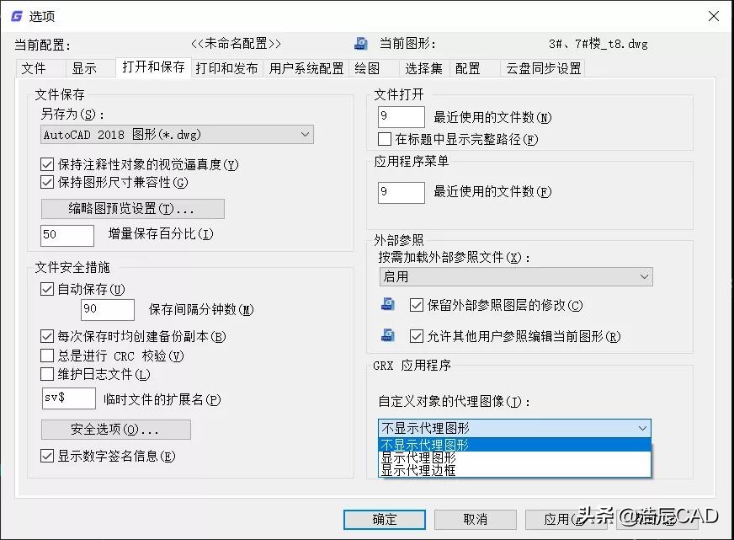Viewport: 734px width, 540px height.
Task: Click the 确定 button to confirm
Action: tap(383, 520)
